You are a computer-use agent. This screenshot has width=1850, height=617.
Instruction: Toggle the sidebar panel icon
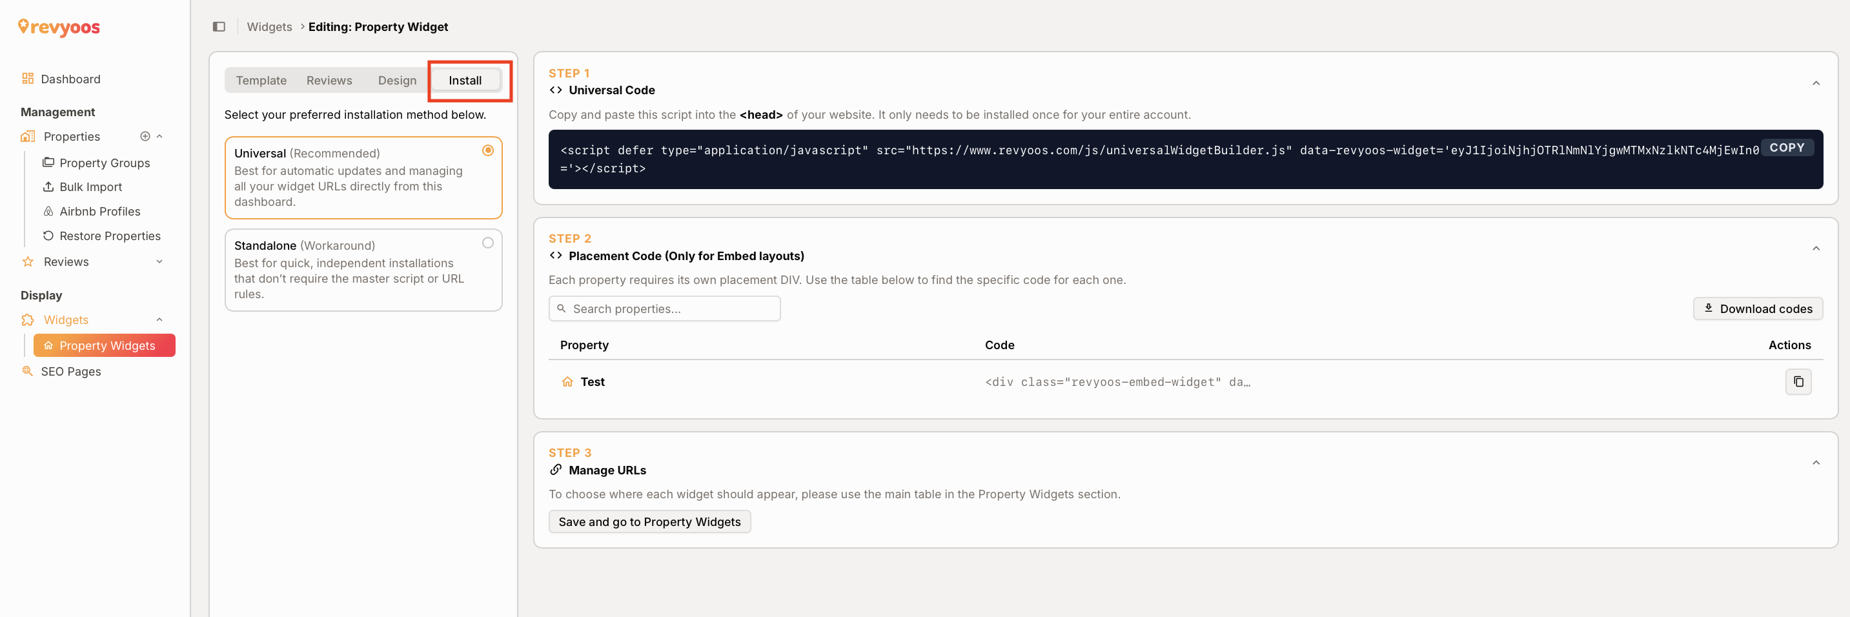[x=219, y=26]
